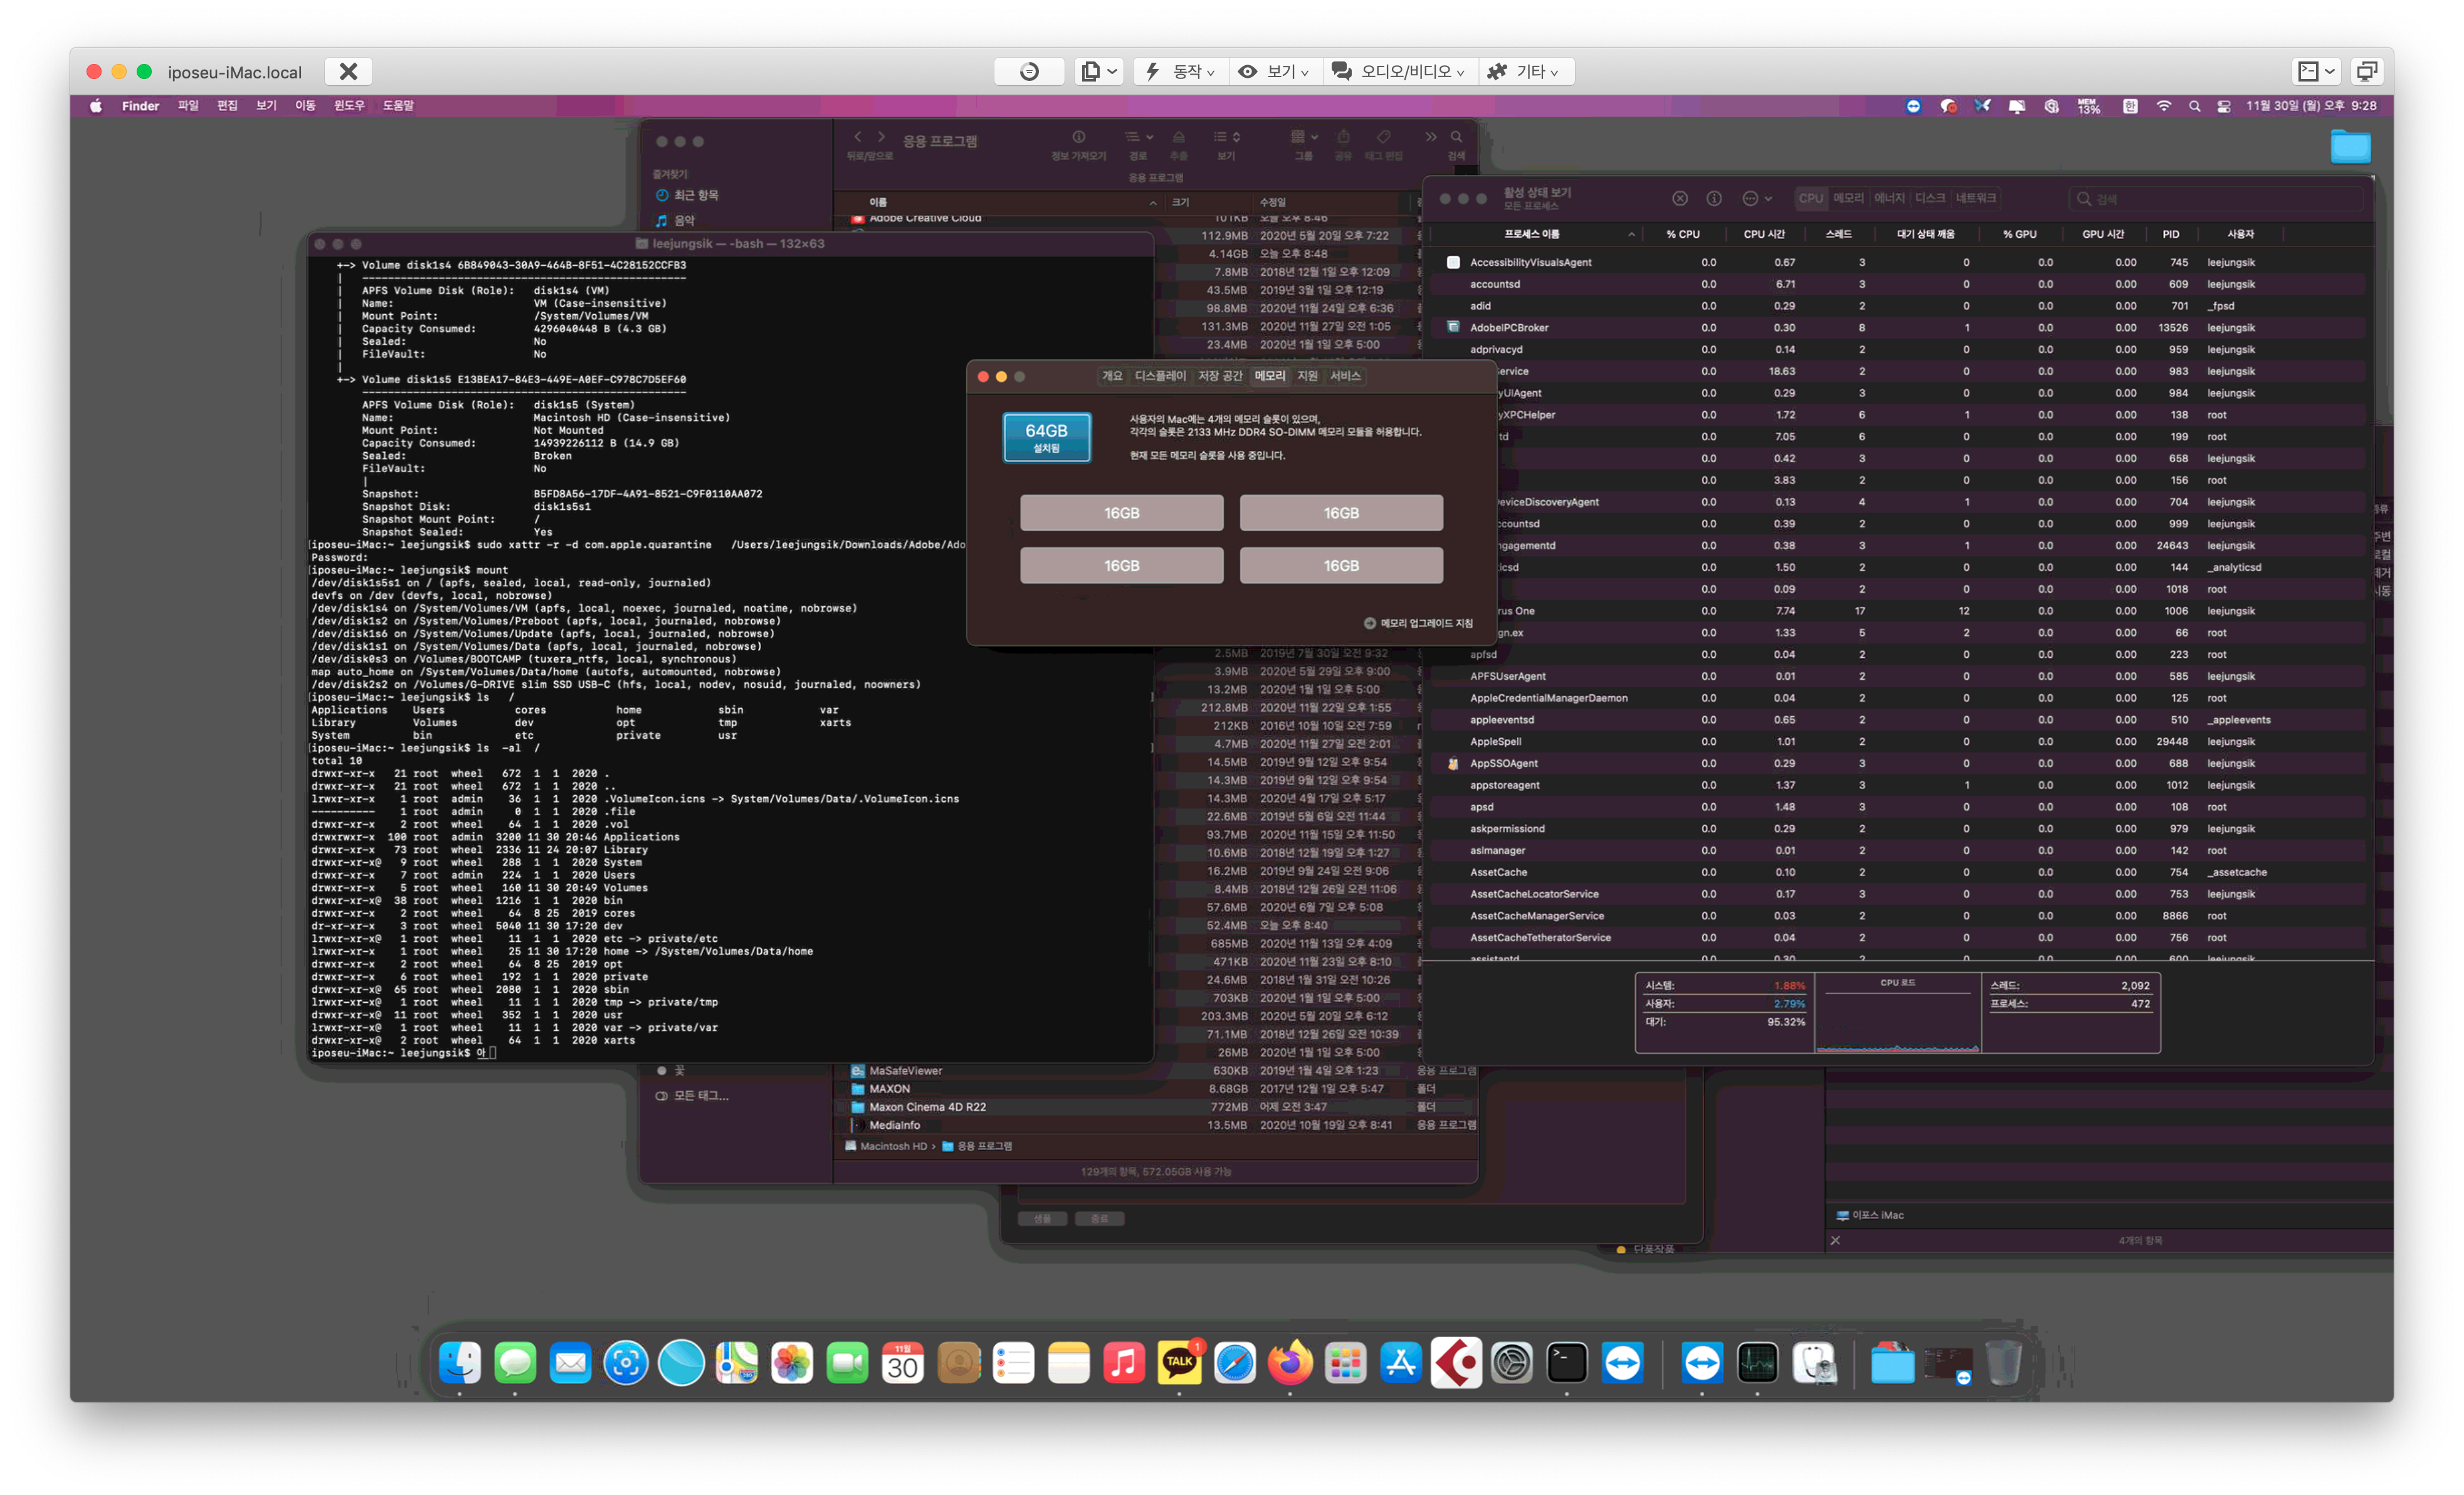
Task: Click the TeamViewer session circle button
Action: tap(1029, 71)
